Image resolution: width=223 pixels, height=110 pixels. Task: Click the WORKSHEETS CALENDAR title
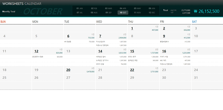(22, 4)
